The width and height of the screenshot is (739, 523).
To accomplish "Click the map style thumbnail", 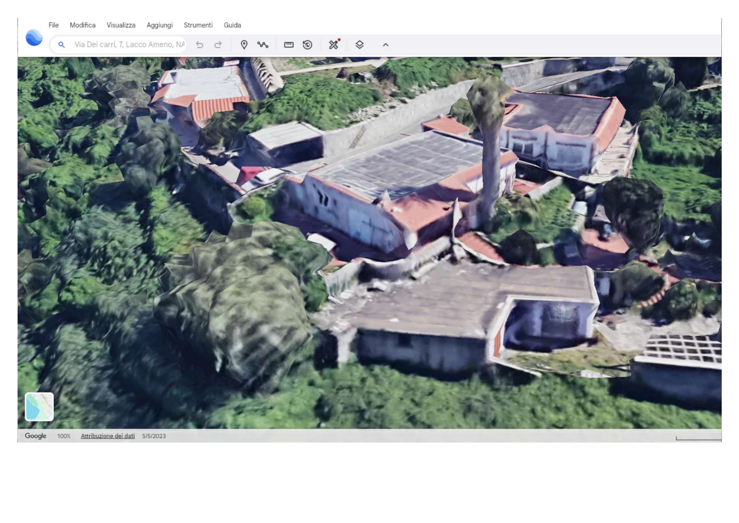I will pos(39,406).
